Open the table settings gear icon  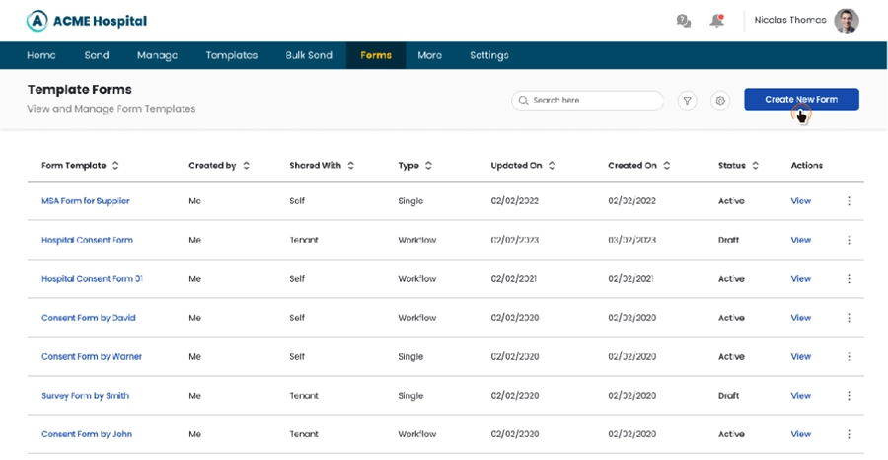tap(720, 101)
